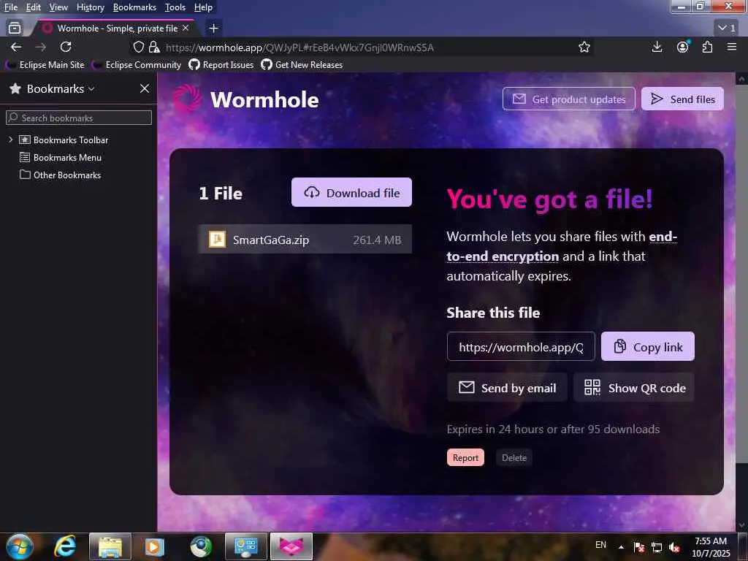Image resolution: width=748 pixels, height=561 pixels.
Task: Open the file explorer taskbar icon
Action: (x=110, y=546)
